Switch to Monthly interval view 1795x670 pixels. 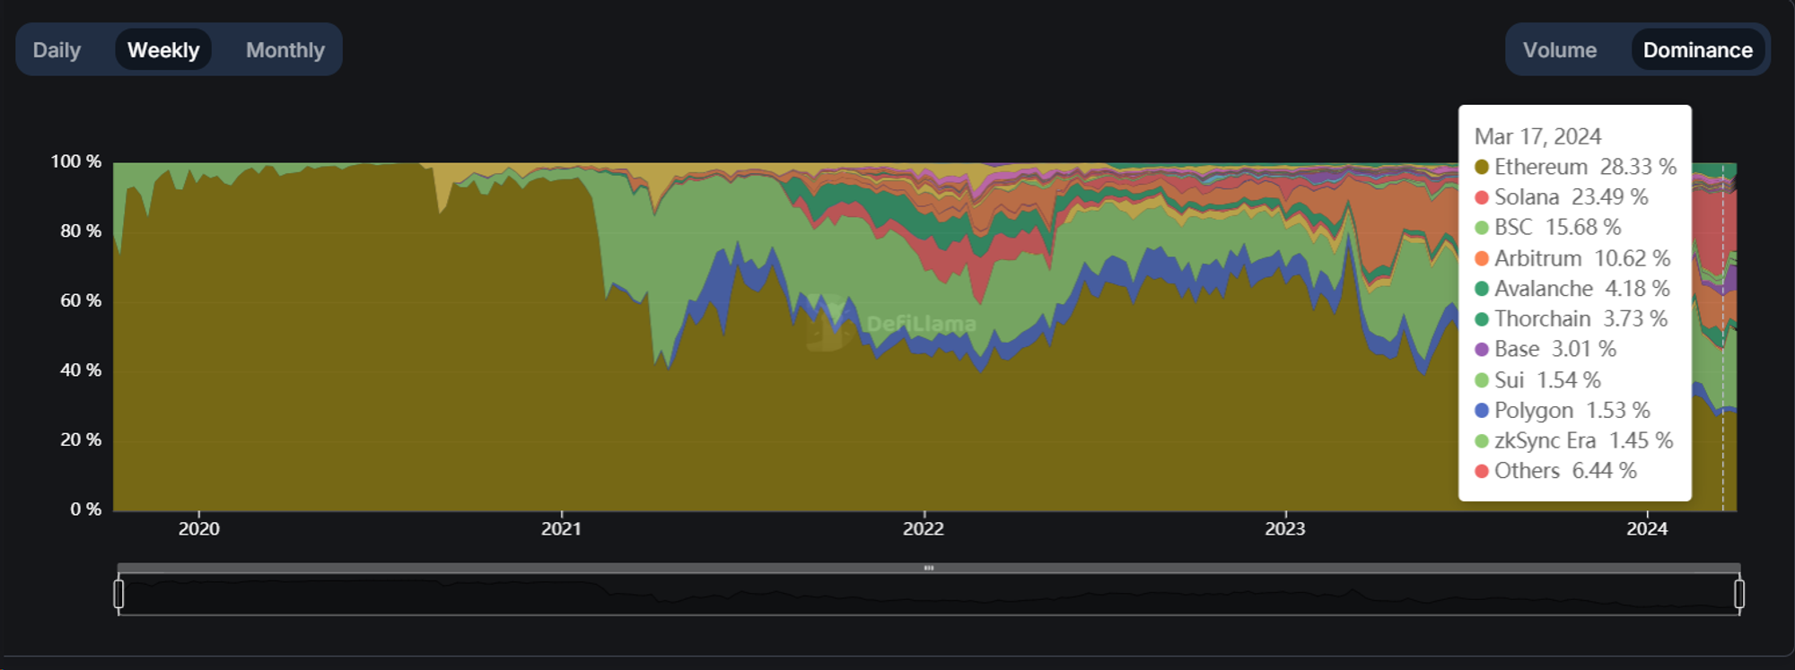coord(285,50)
